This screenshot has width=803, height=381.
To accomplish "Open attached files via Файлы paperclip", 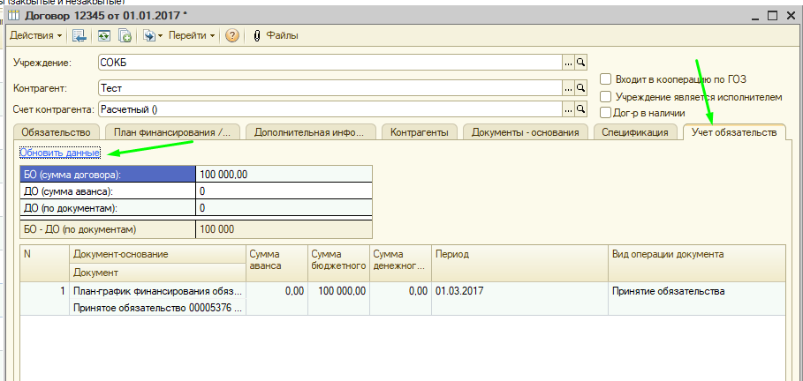I will pos(276,35).
